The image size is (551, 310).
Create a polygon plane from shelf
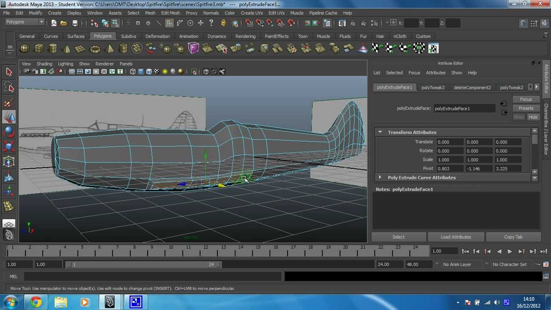[80, 49]
